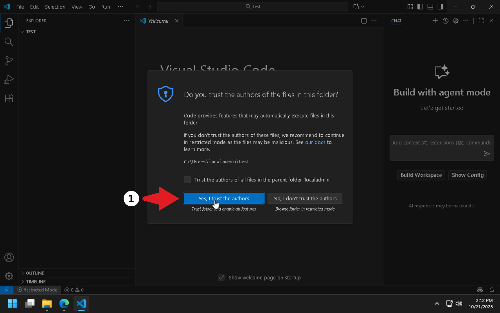
Task: Split the editor to the right
Action: pos(364,21)
